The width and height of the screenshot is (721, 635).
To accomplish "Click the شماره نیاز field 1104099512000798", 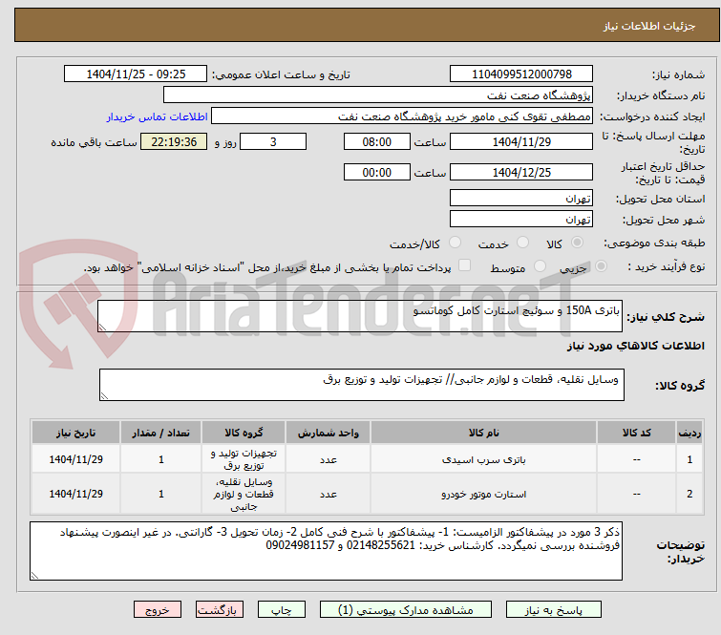I will (521, 74).
